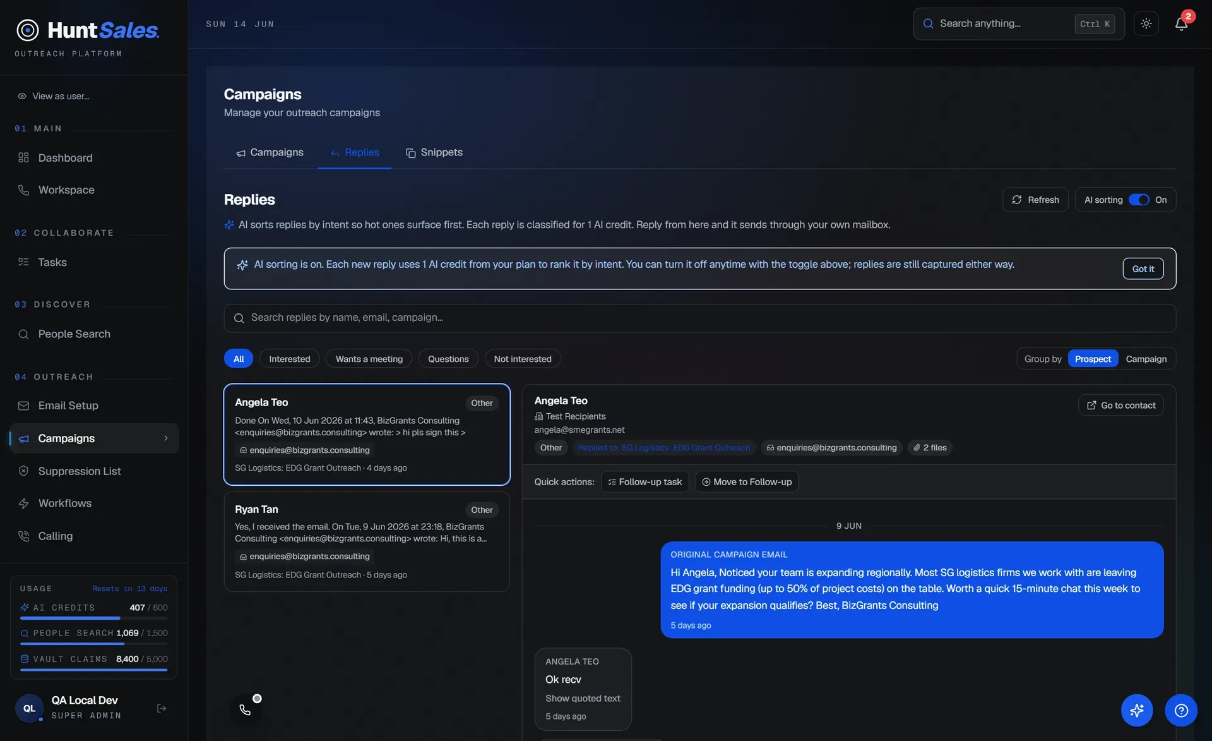The image size is (1212, 741).
Task: Open Angela Teo reply card
Action: click(367, 435)
